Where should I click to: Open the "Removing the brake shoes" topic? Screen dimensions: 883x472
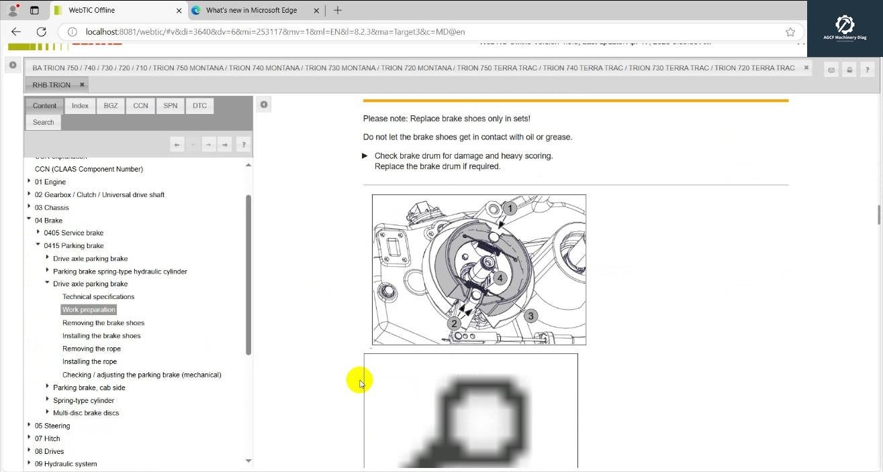click(x=103, y=322)
